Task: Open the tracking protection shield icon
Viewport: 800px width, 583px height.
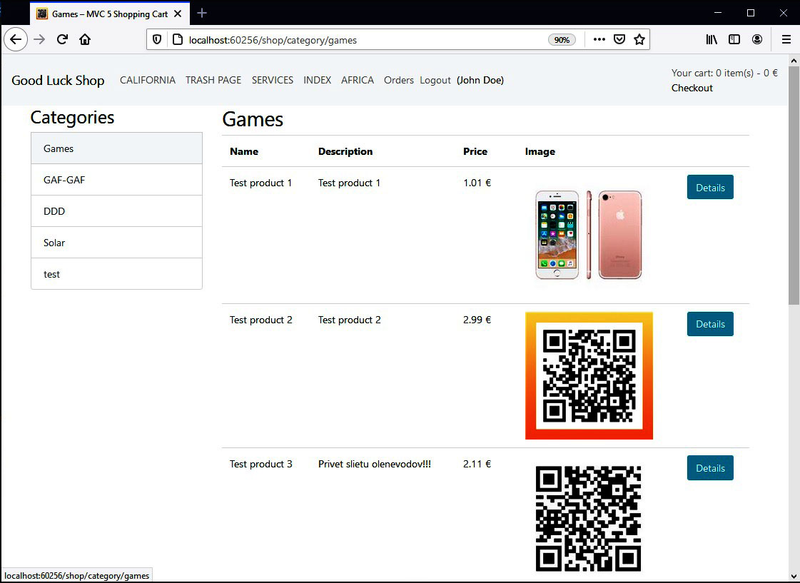Action: (x=157, y=40)
